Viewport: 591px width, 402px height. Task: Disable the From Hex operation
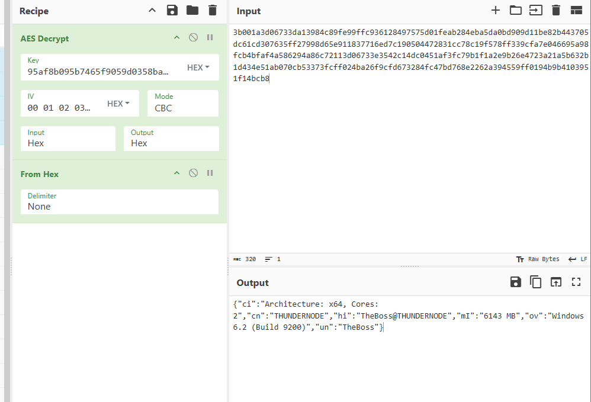tap(193, 173)
